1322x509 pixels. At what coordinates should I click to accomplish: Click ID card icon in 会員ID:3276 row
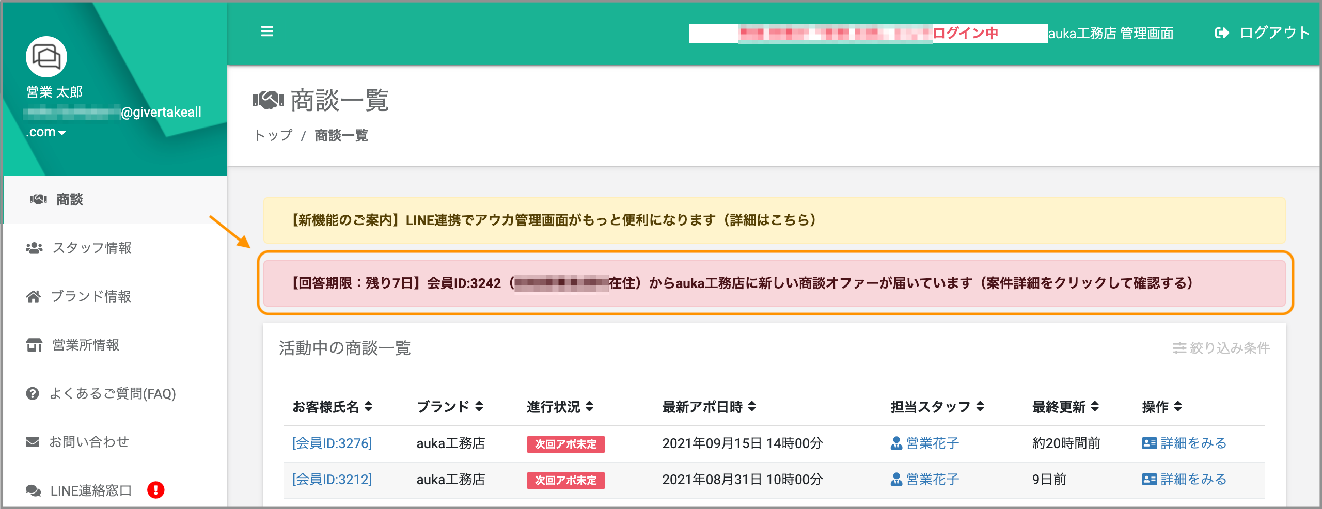(x=1150, y=443)
